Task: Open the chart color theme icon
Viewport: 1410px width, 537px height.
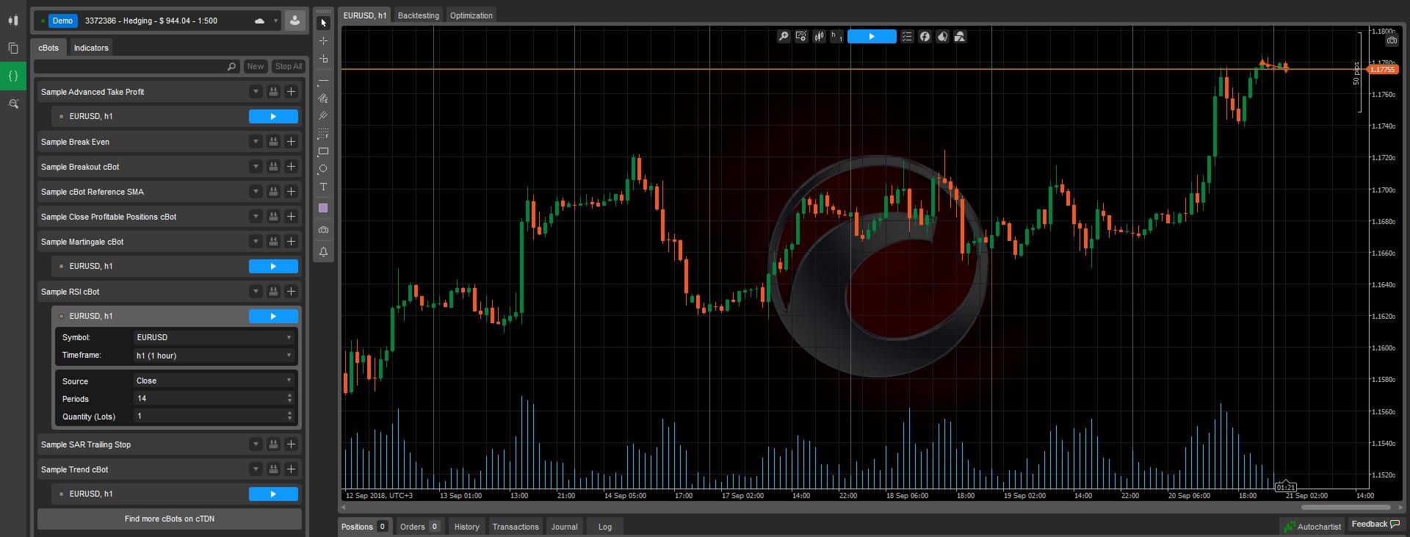Action: pos(942,36)
